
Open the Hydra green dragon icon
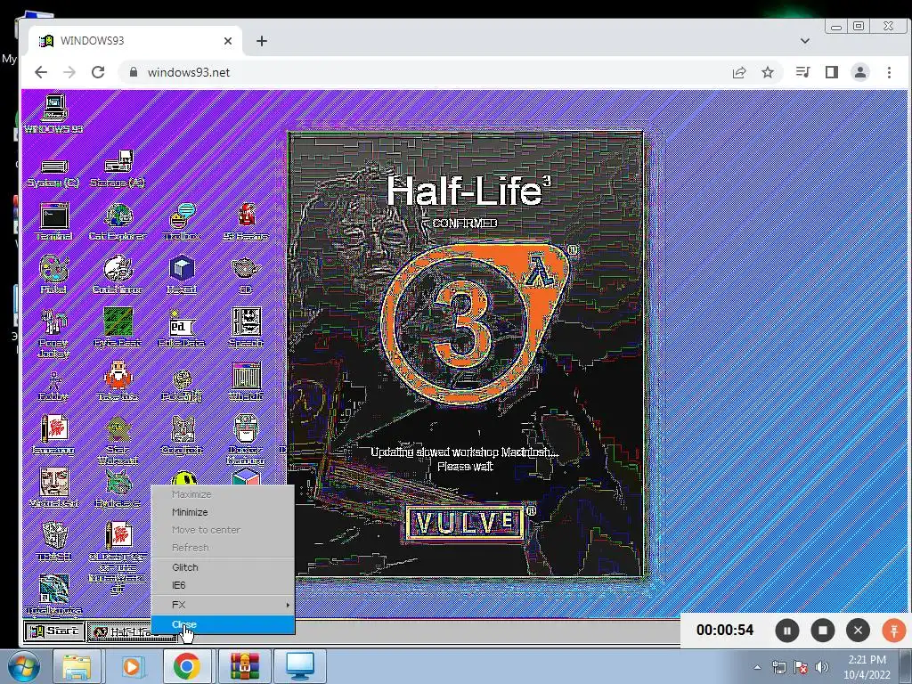point(118,488)
